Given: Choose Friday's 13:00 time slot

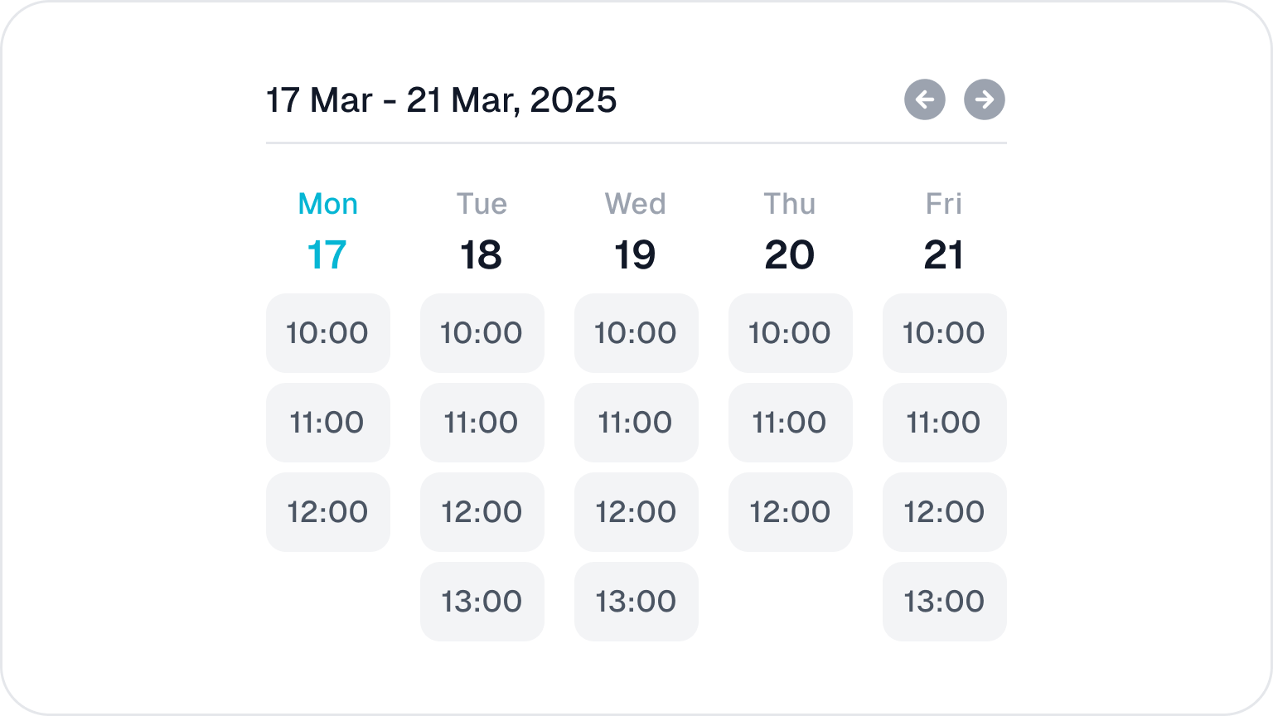Looking at the screenshot, I should [944, 602].
